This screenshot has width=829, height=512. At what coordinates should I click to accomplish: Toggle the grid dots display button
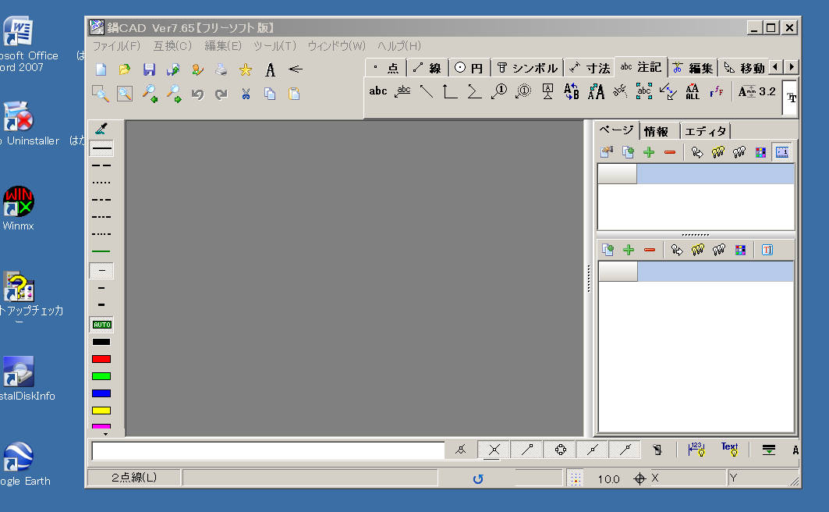pyautogui.click(x=576, y=478)
